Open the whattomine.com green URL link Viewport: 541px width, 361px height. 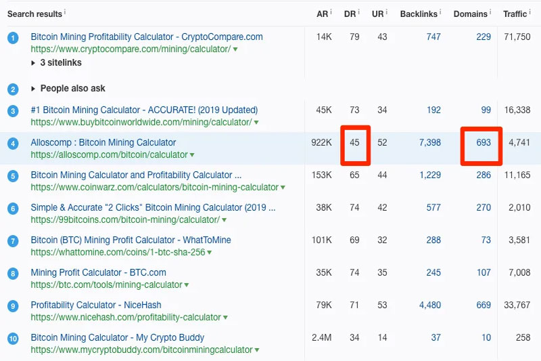(x=118, y=252)
